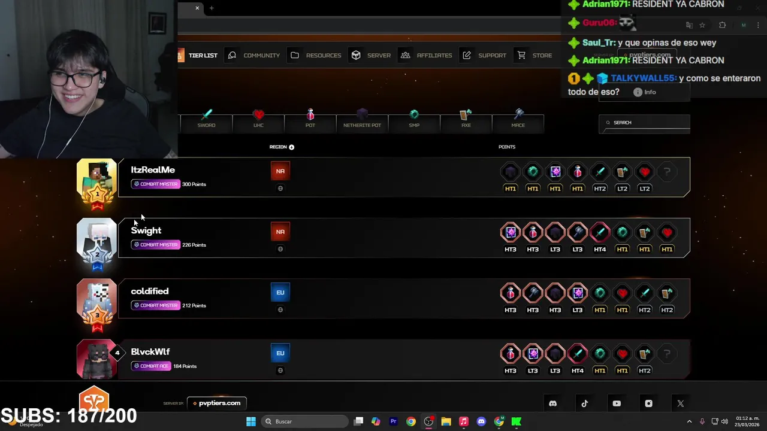Click Swight's sword HT4 tier icon
Image resolution: width=767 pixels, height=431 pixels.
click(600, 233)
